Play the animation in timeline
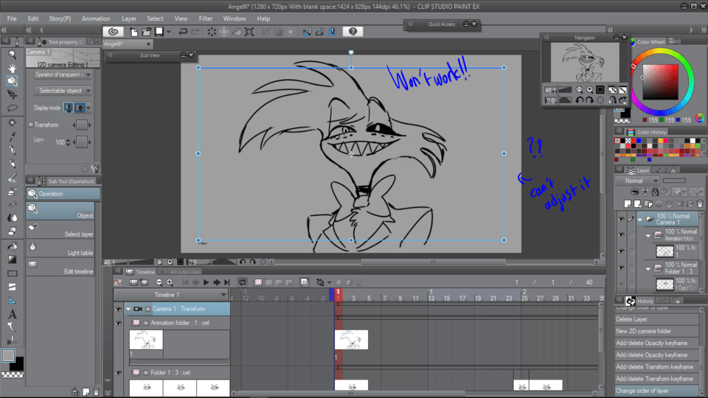Image resolution: width=708 pixels, height=398 pixels. [x=206, y=282]
